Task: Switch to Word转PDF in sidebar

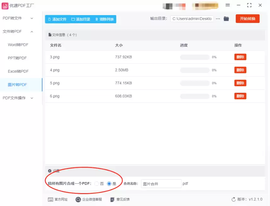Action: pos(18,45)
